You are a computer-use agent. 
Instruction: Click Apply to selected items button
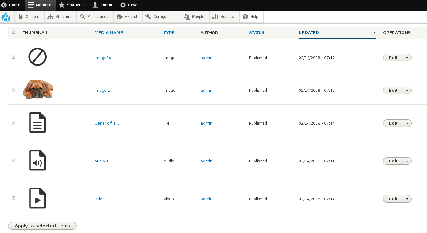(42, 226)
